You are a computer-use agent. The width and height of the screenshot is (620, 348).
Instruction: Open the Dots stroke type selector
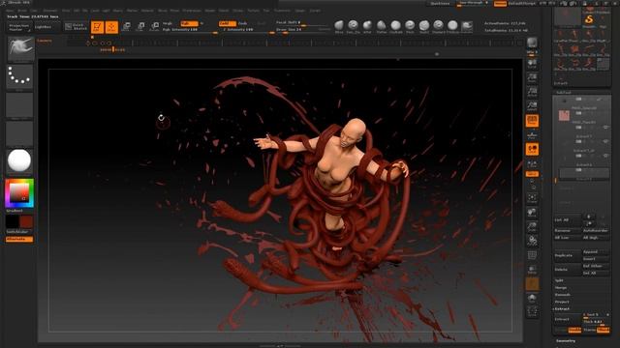19,77
